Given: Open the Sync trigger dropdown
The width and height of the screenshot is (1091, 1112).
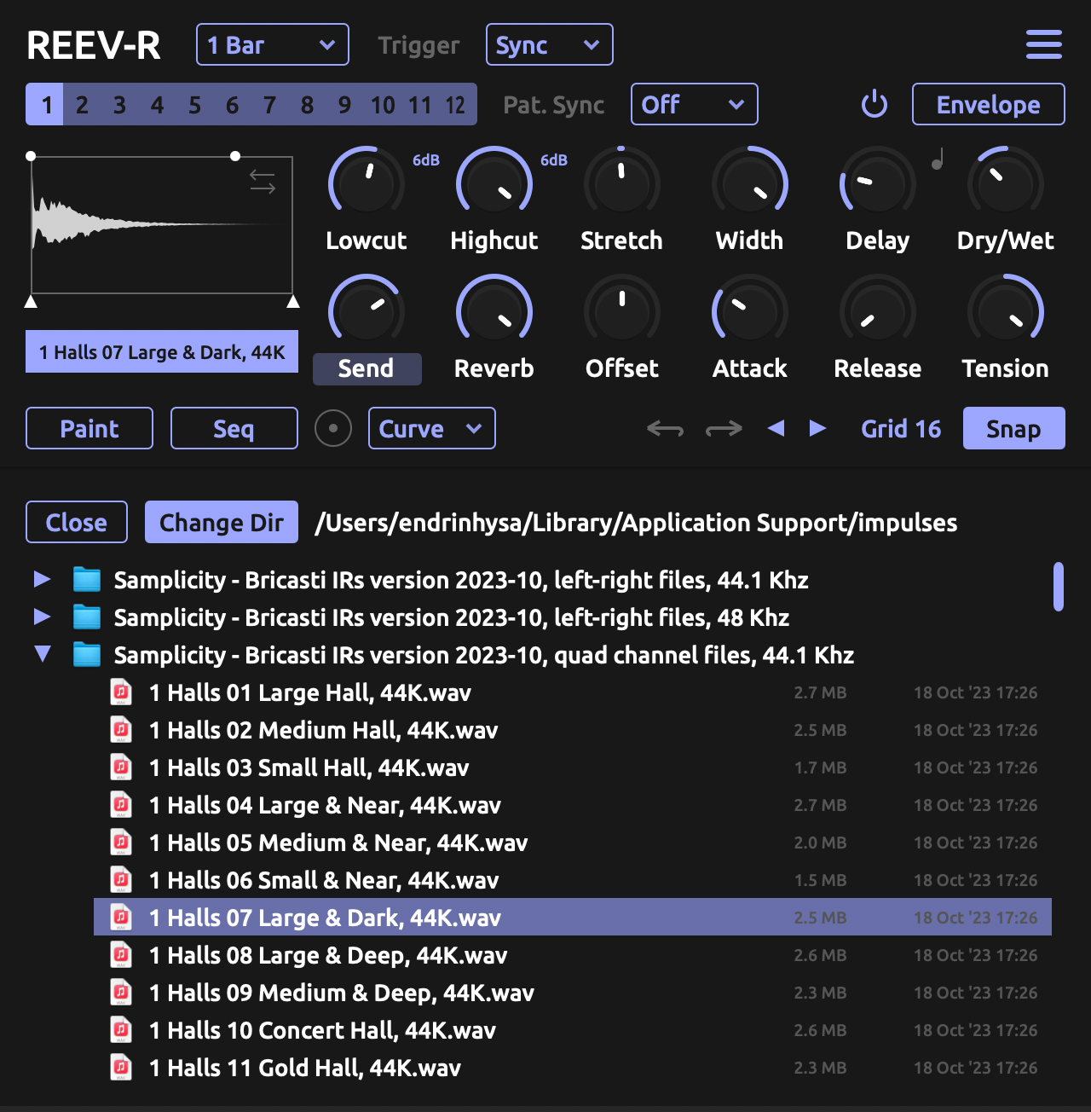Looking at the screenshot, I should [x=550, y=44].
